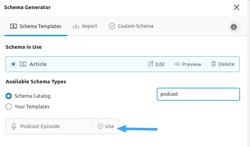Image resolution: width=250 pixels, height=147 pixels.
Task: Click the Schema in Use heading
Action: 24,47
